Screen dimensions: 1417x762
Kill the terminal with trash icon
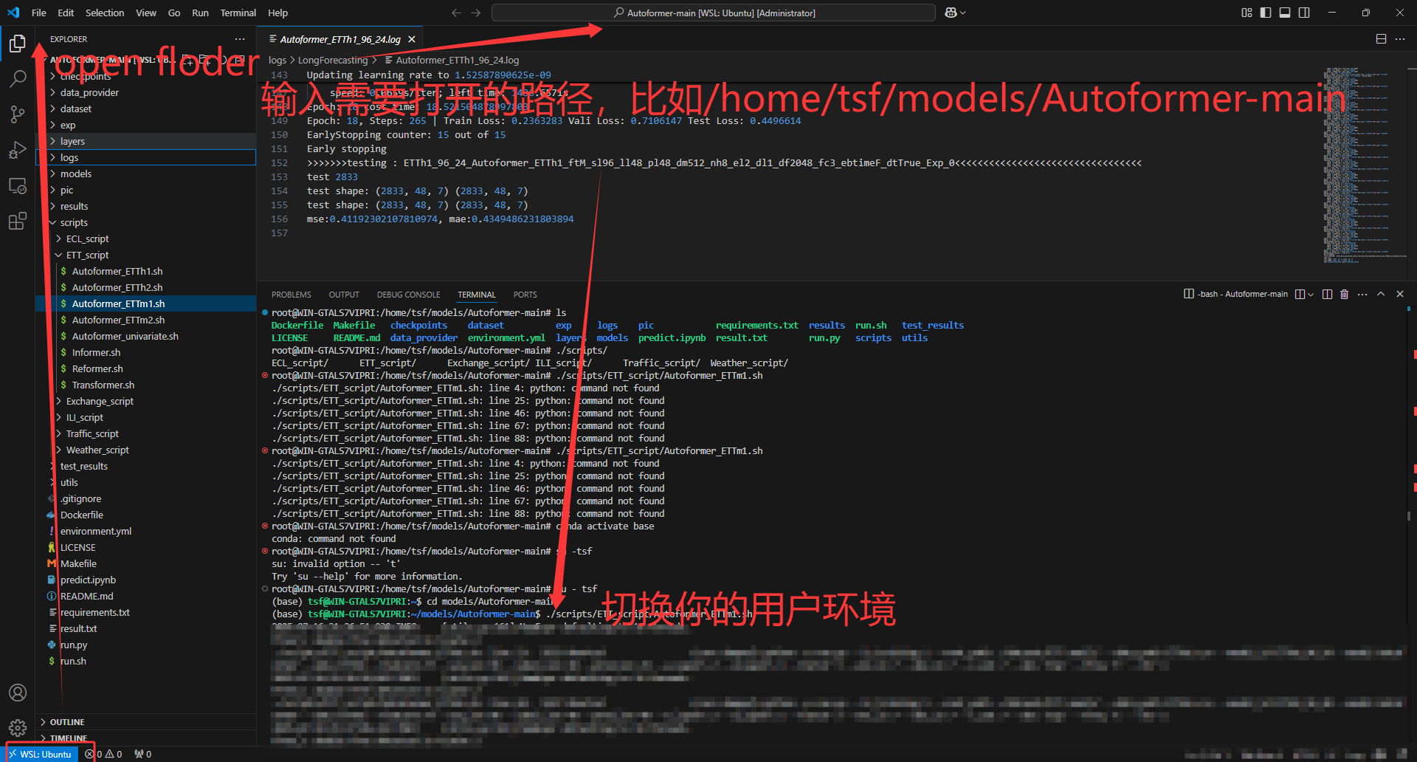point(1344,294)
